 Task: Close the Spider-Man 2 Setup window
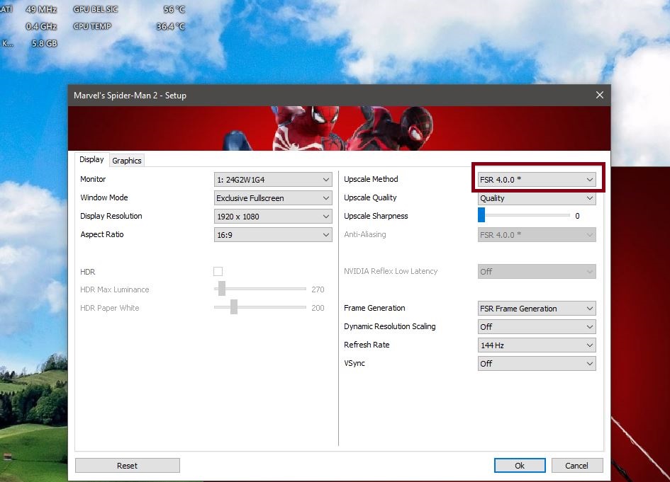pos(600,95)
